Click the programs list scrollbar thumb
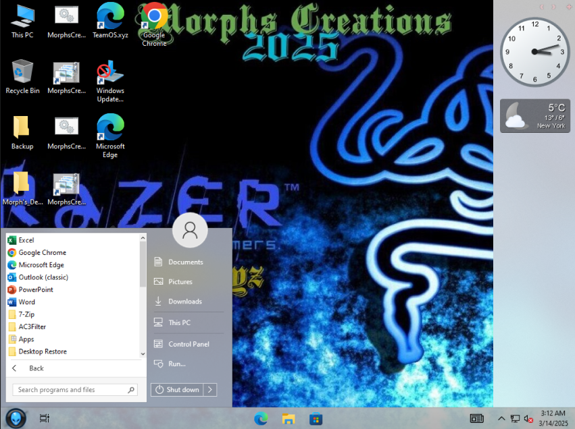 coord(143,264)
